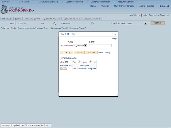Expand Customer Accounts breadcrumb menu
The width and height of the screenshot is (171, 128).
click(x=75, y=2)
